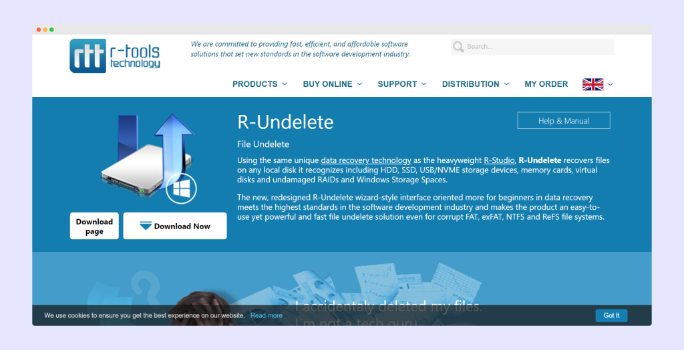Focus the Search input field
The width and height of the screenshot is (684, 350).
coord(532,47)
